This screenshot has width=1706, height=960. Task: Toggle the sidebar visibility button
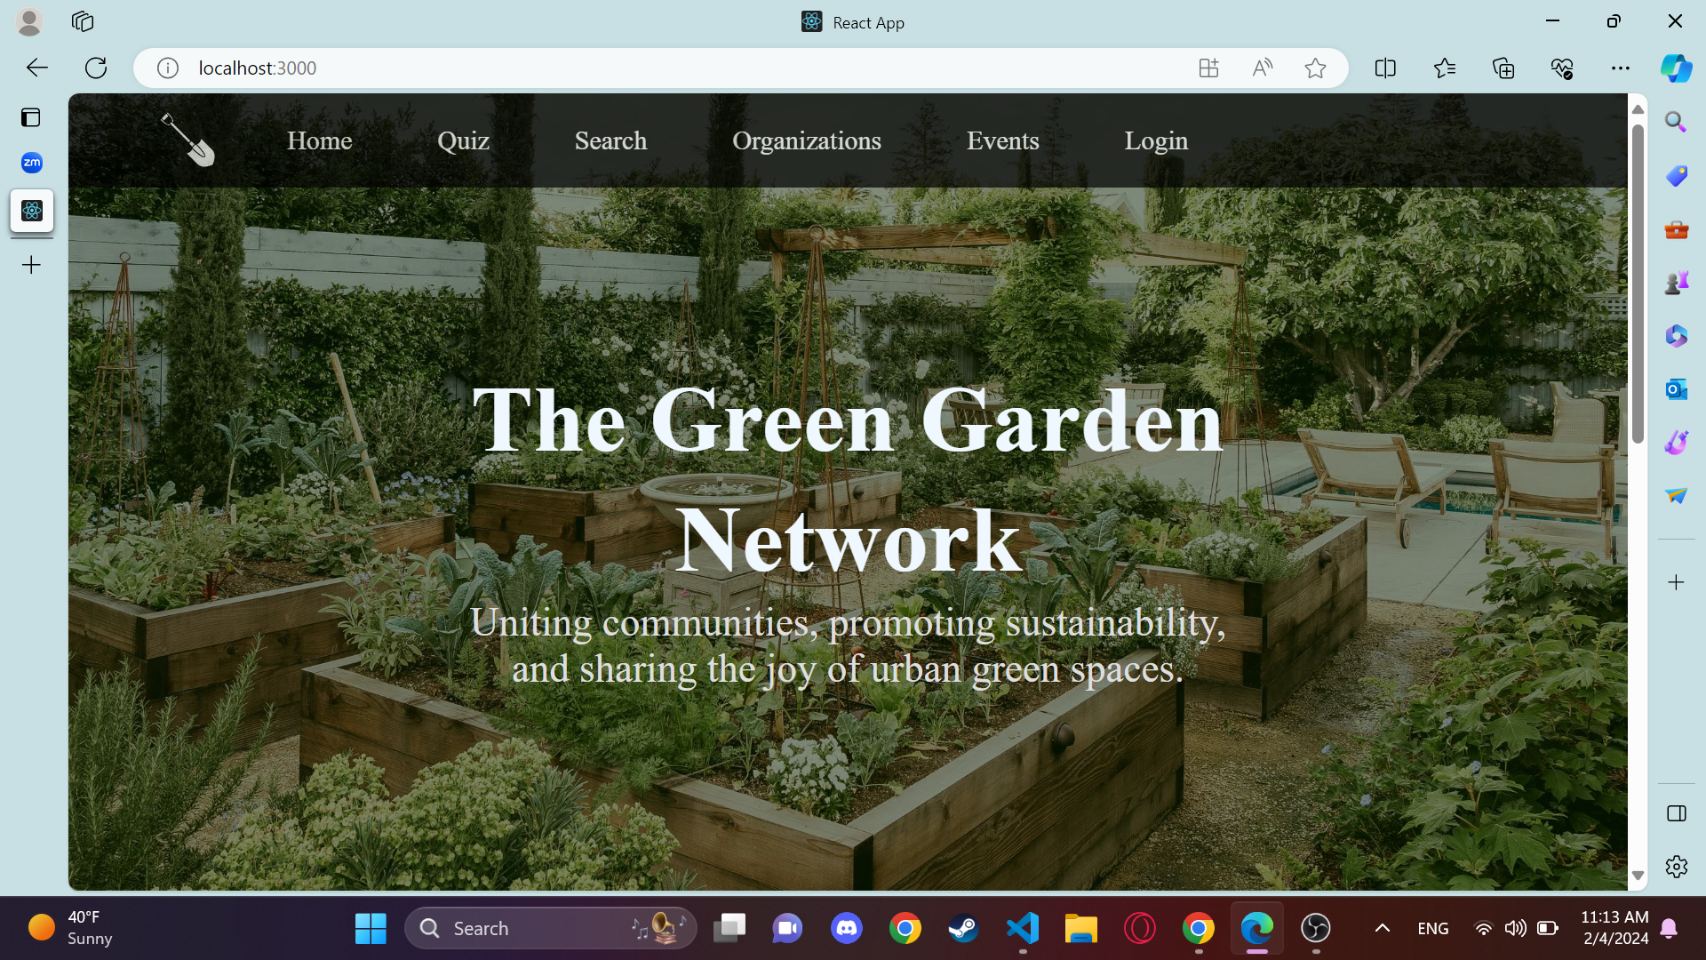pos(1676,813)
